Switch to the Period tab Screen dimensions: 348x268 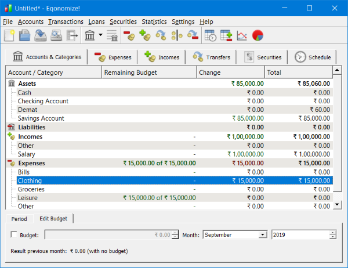19,219
